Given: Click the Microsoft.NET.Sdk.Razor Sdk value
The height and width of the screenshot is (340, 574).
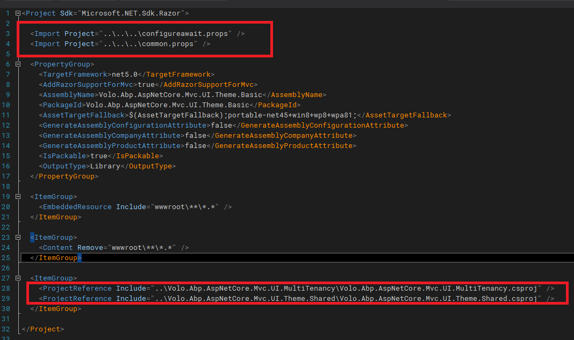Looking at the screenshot, I should pyautogui.click(x=131, y=13).
